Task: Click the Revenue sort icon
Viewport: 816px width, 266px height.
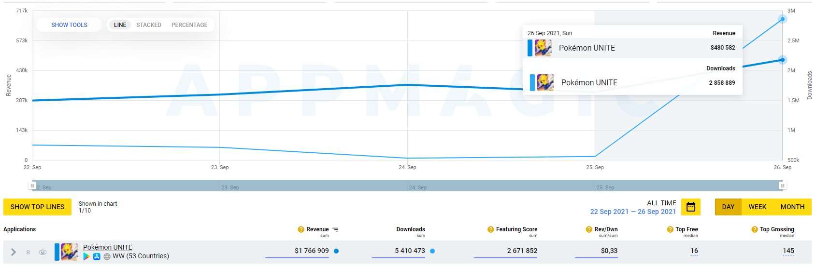Action: click(335, 229)
